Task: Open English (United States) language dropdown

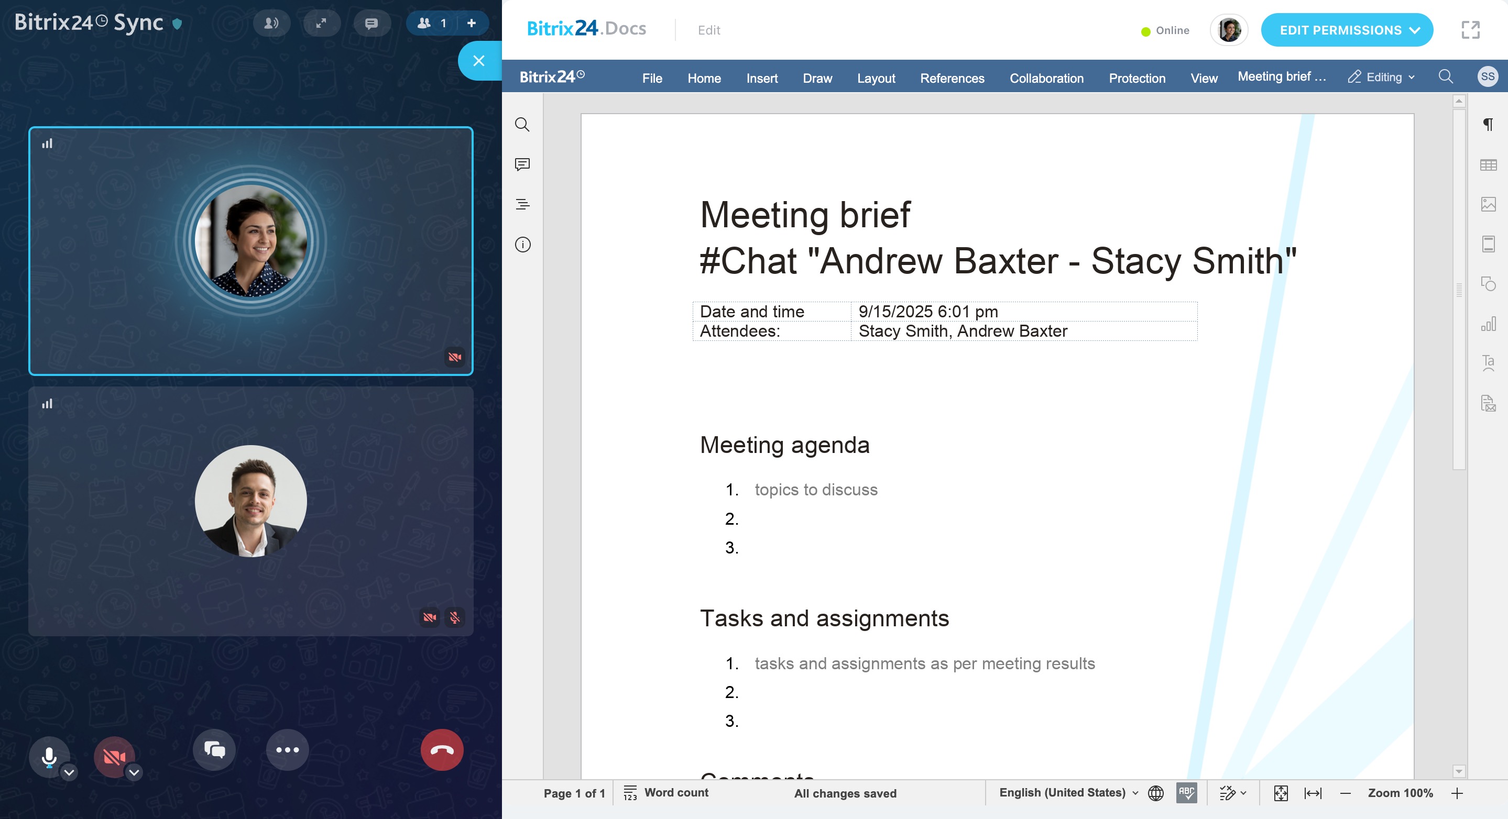Action: pos(1068,793)
